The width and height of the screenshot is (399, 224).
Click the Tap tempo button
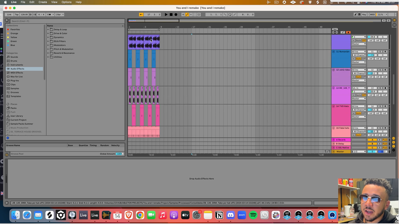17,15
